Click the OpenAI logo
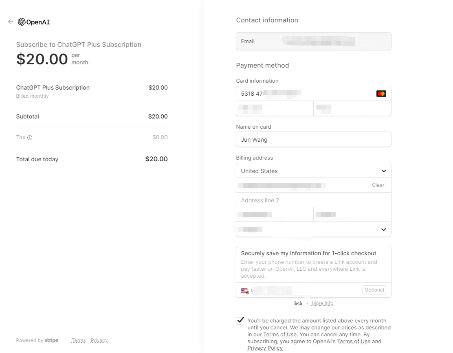Viewport: 453px width, 353px height. click(34, 22)
